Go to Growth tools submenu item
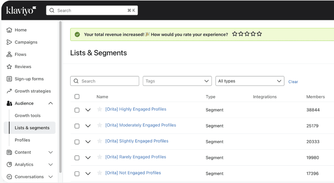The image size is (334, 183). coord(28,115)
